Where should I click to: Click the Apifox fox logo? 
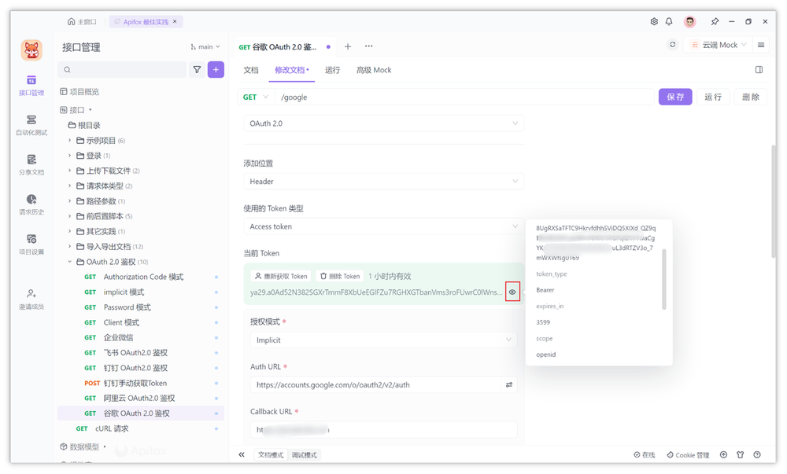[31, 50]
